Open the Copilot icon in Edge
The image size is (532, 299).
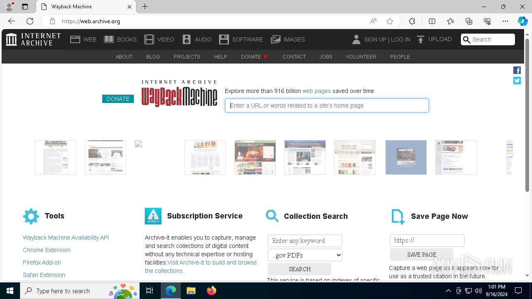click(522, 21)
